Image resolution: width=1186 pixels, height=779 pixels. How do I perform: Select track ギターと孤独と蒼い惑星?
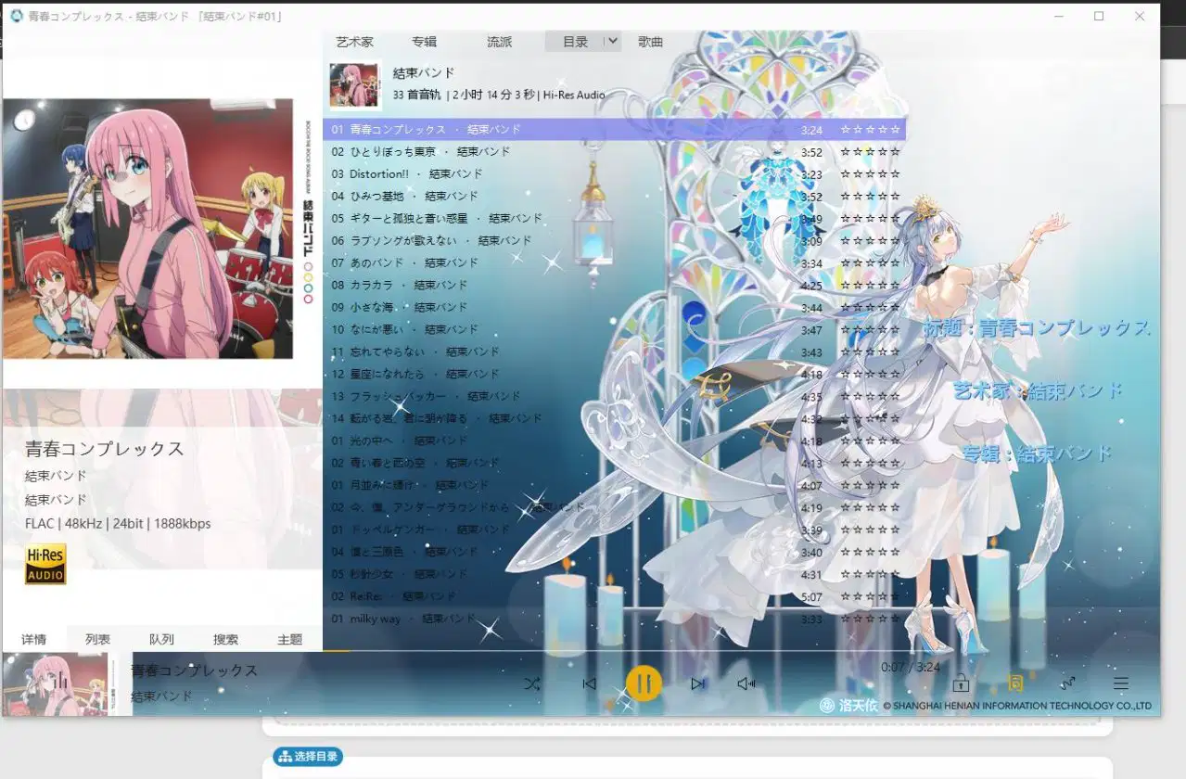coord(614,219)
